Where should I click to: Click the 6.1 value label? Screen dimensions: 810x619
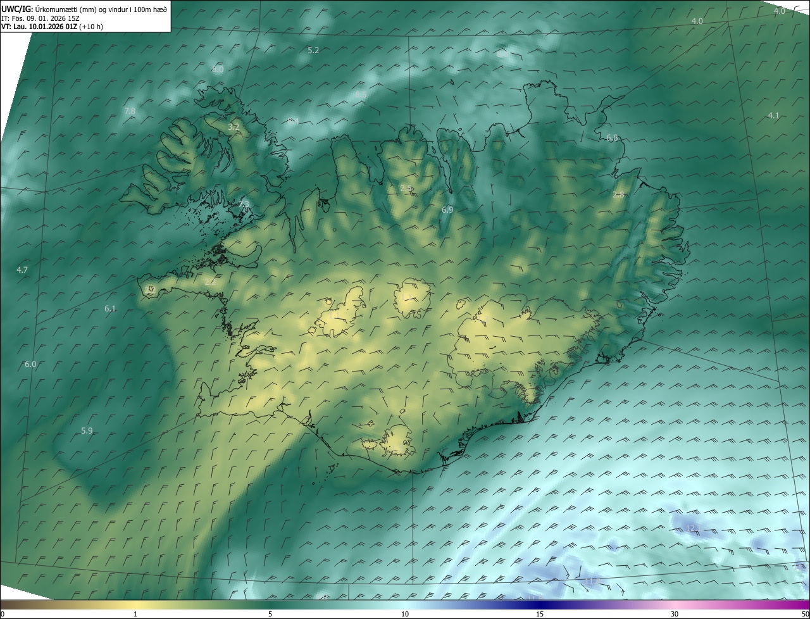tap(110, 308)
